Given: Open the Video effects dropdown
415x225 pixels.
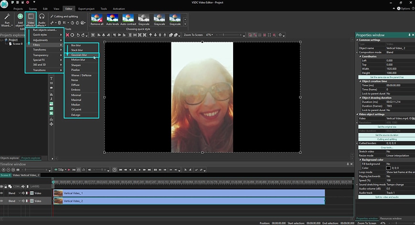Looking at the screenshot, I should tap(31, 20).
